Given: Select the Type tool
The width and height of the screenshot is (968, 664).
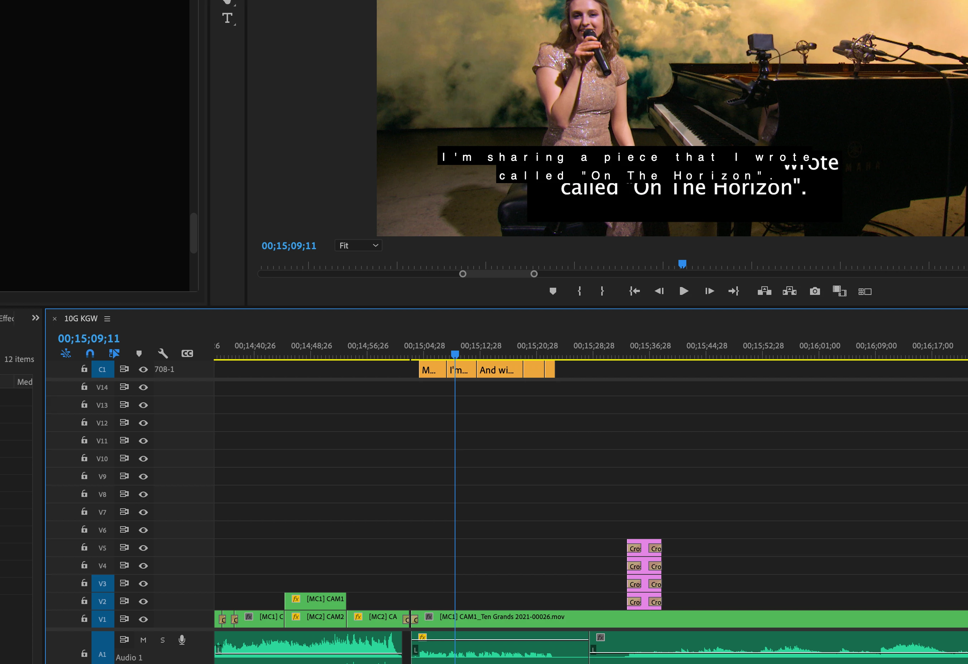Looking at the screenshot, I should pyautogui.click(x=227, y=18).
